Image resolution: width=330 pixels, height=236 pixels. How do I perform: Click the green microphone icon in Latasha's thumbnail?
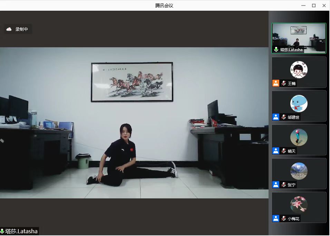coord(276,49)
